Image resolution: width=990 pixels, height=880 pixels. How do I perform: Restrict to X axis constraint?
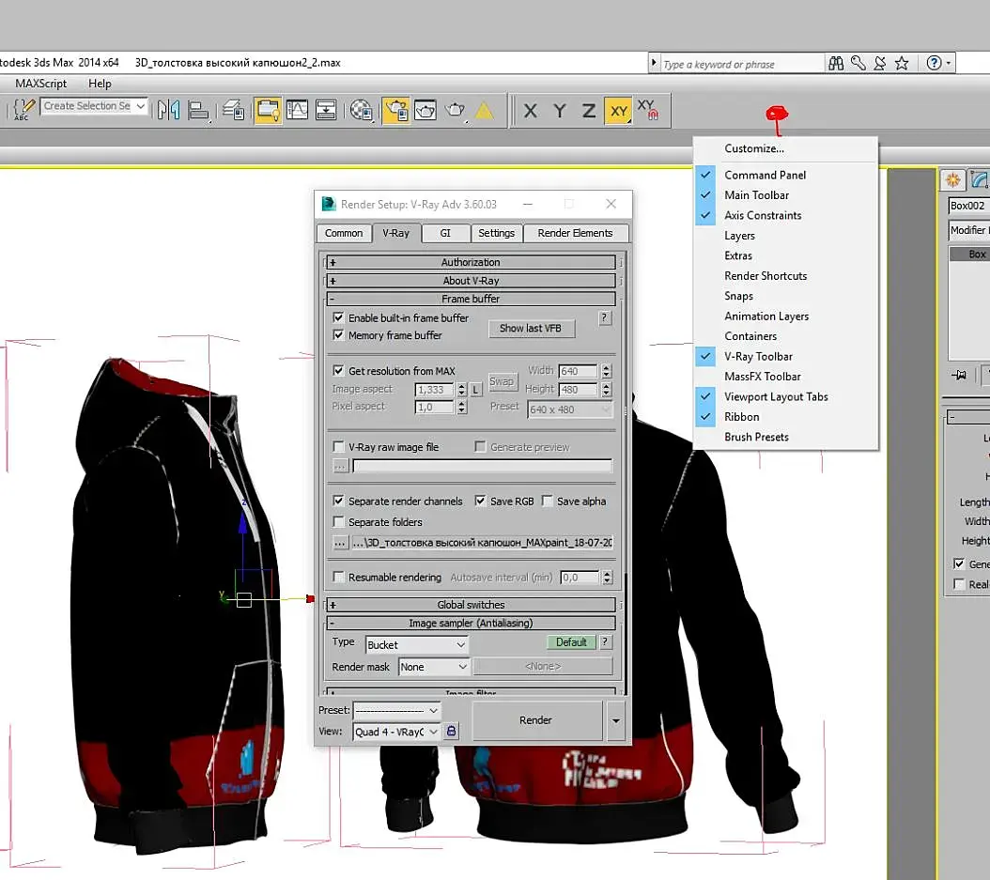tap(531, 111)
